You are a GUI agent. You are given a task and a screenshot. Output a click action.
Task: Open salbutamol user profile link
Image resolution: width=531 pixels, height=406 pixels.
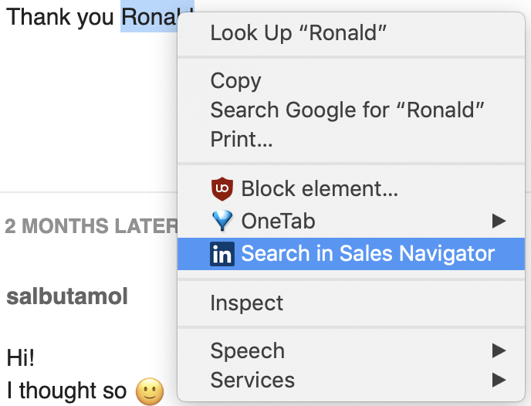[67, 296]
